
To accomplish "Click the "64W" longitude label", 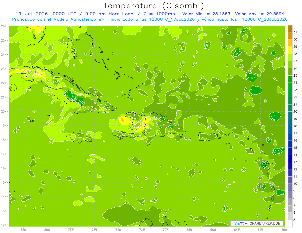I will point(237,229).
